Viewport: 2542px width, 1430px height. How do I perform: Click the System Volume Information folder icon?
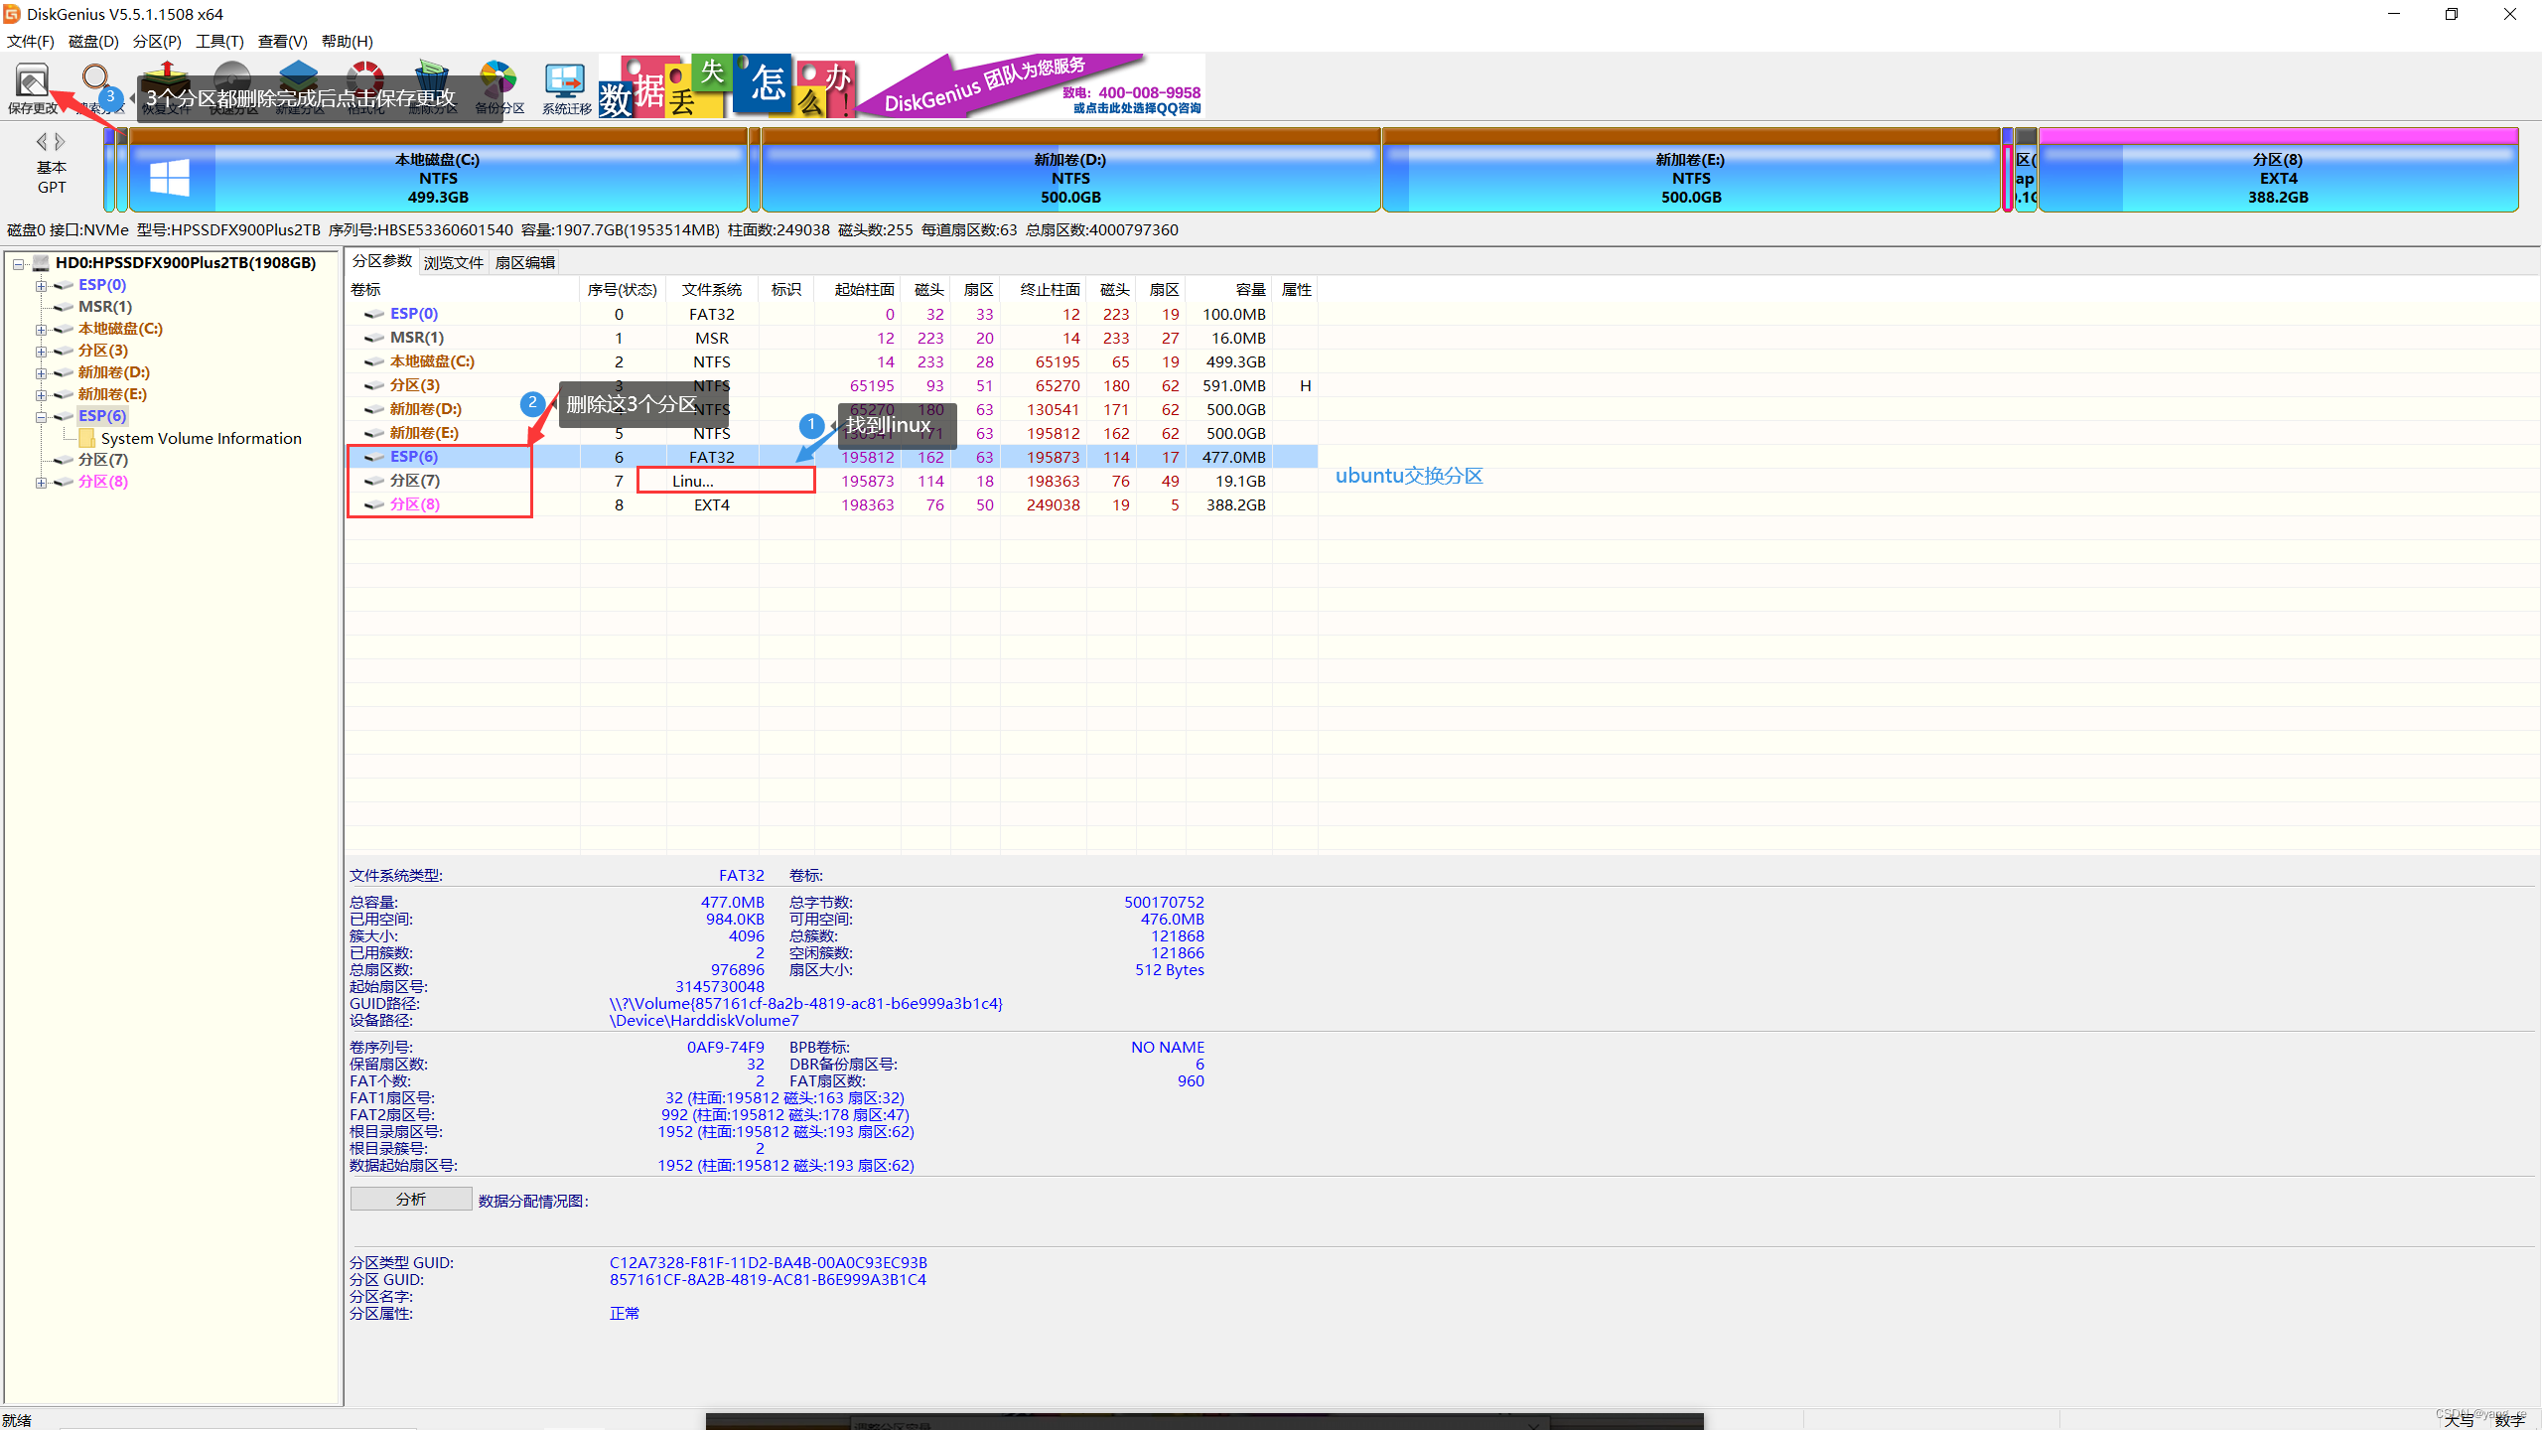point(87,438)
